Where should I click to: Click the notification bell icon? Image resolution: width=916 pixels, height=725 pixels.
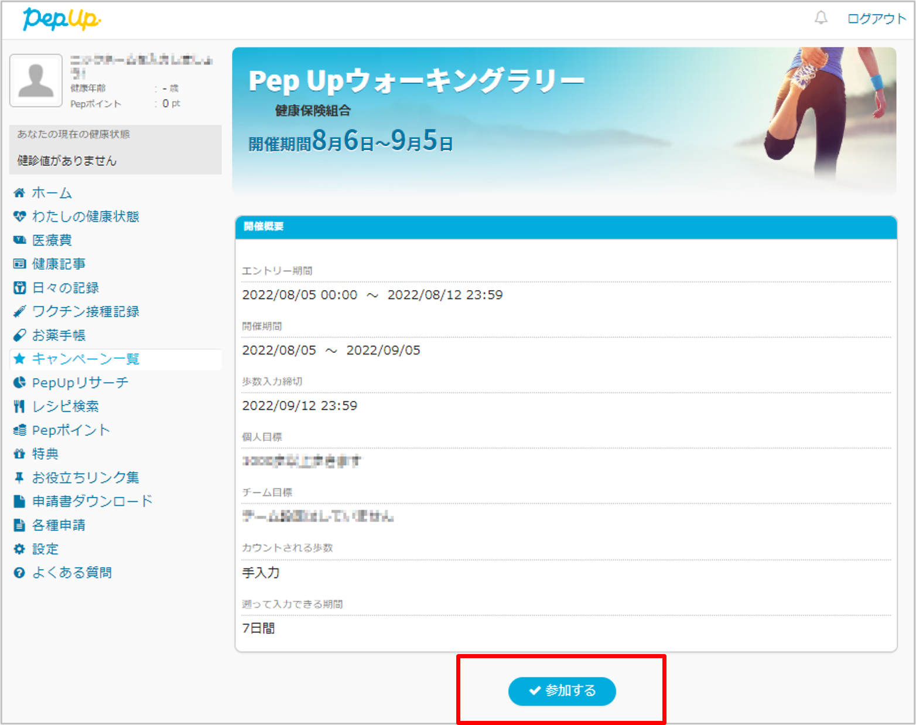coord(821,18)
